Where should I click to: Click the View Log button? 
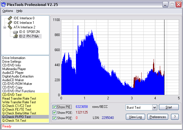[135, 117]
